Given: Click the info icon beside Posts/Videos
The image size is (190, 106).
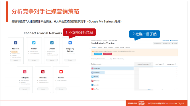Looking at the screenshot, I should pyautogui.click(x=163, y=64).
